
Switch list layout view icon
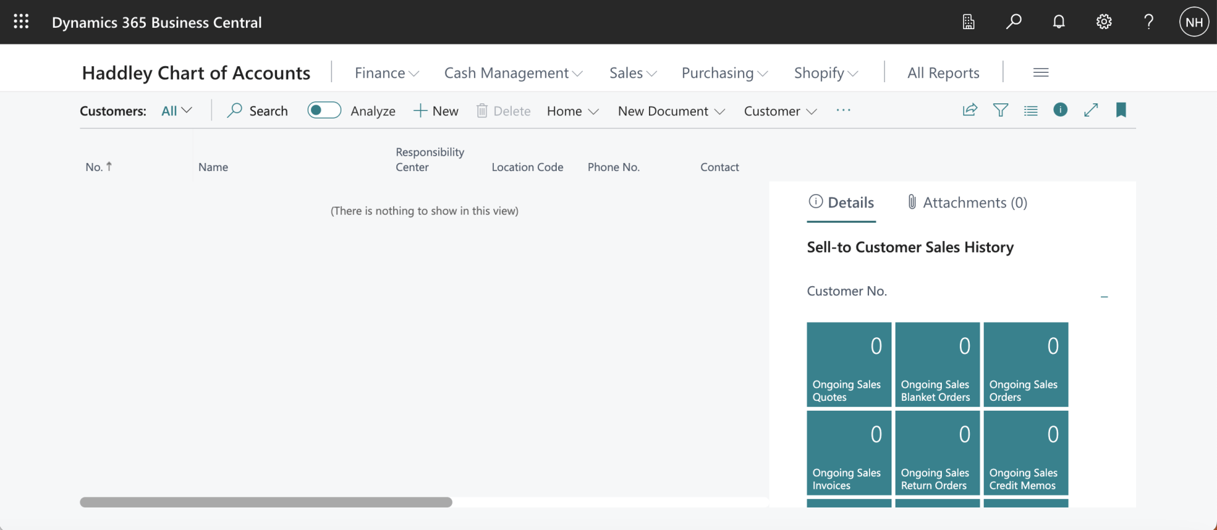(1031, 111)
